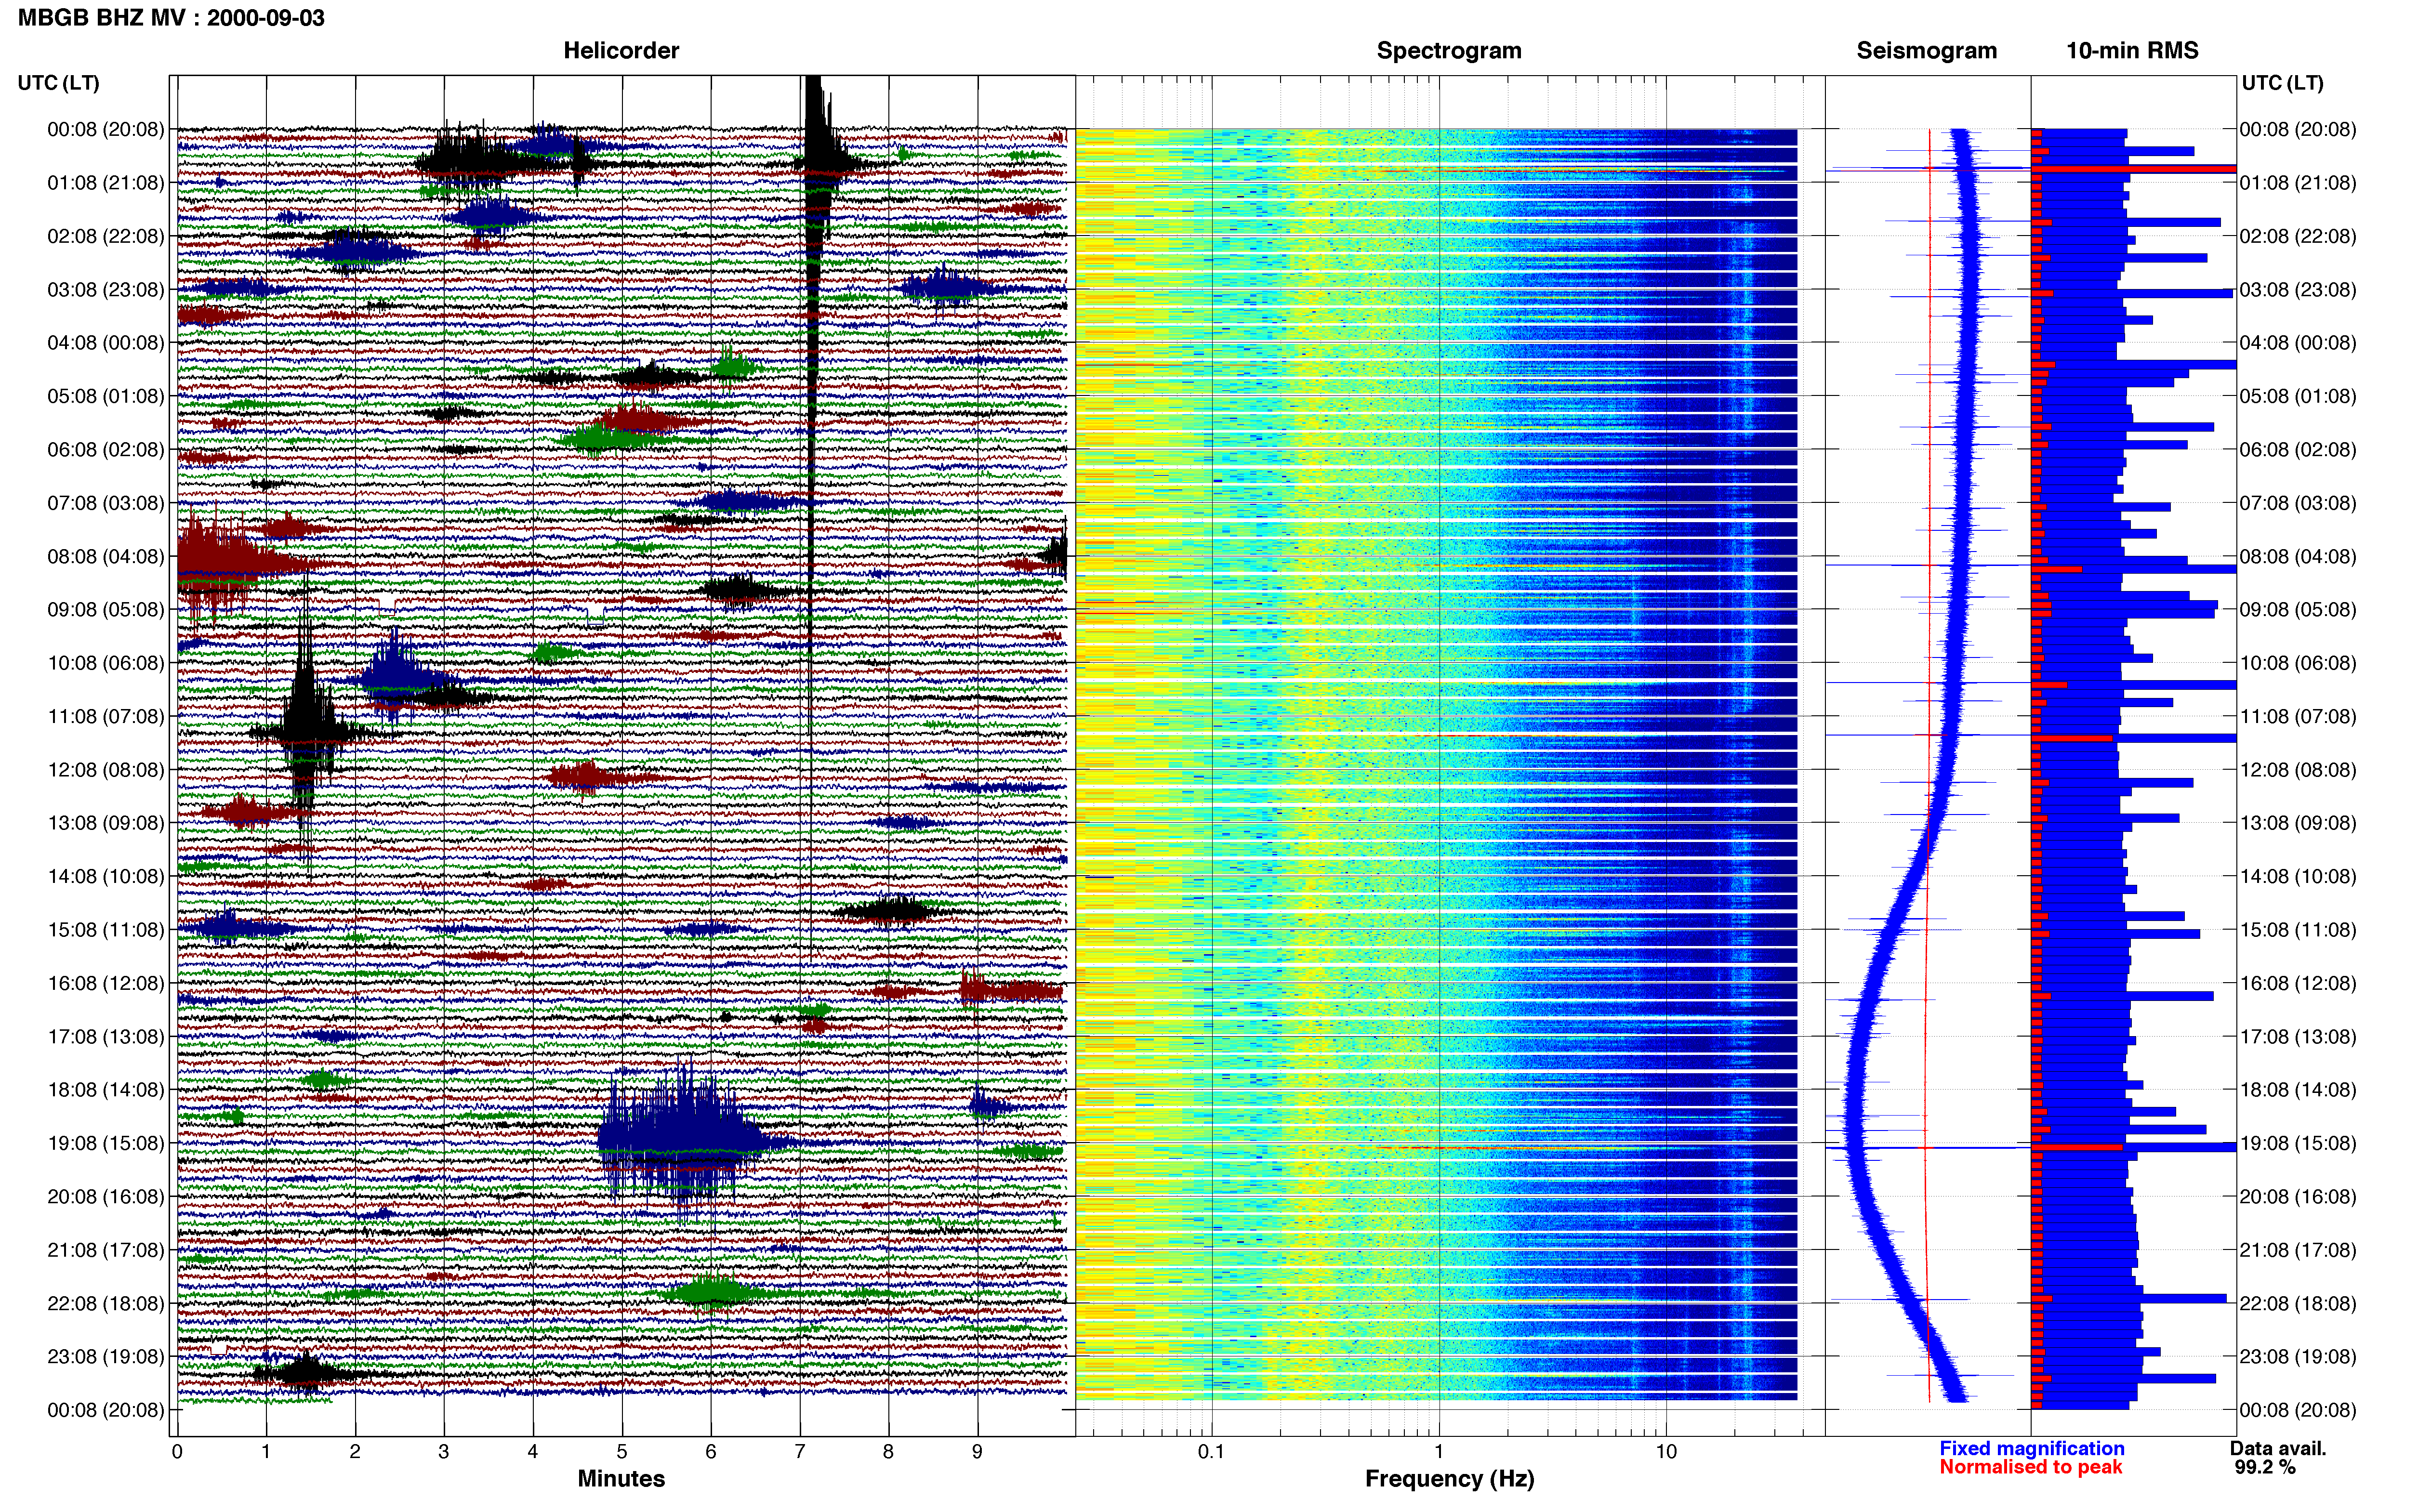Click the left time label '02:08 (22:08)'
This screenshot has height=1512, width=2418.
click(x=106, y=236)
